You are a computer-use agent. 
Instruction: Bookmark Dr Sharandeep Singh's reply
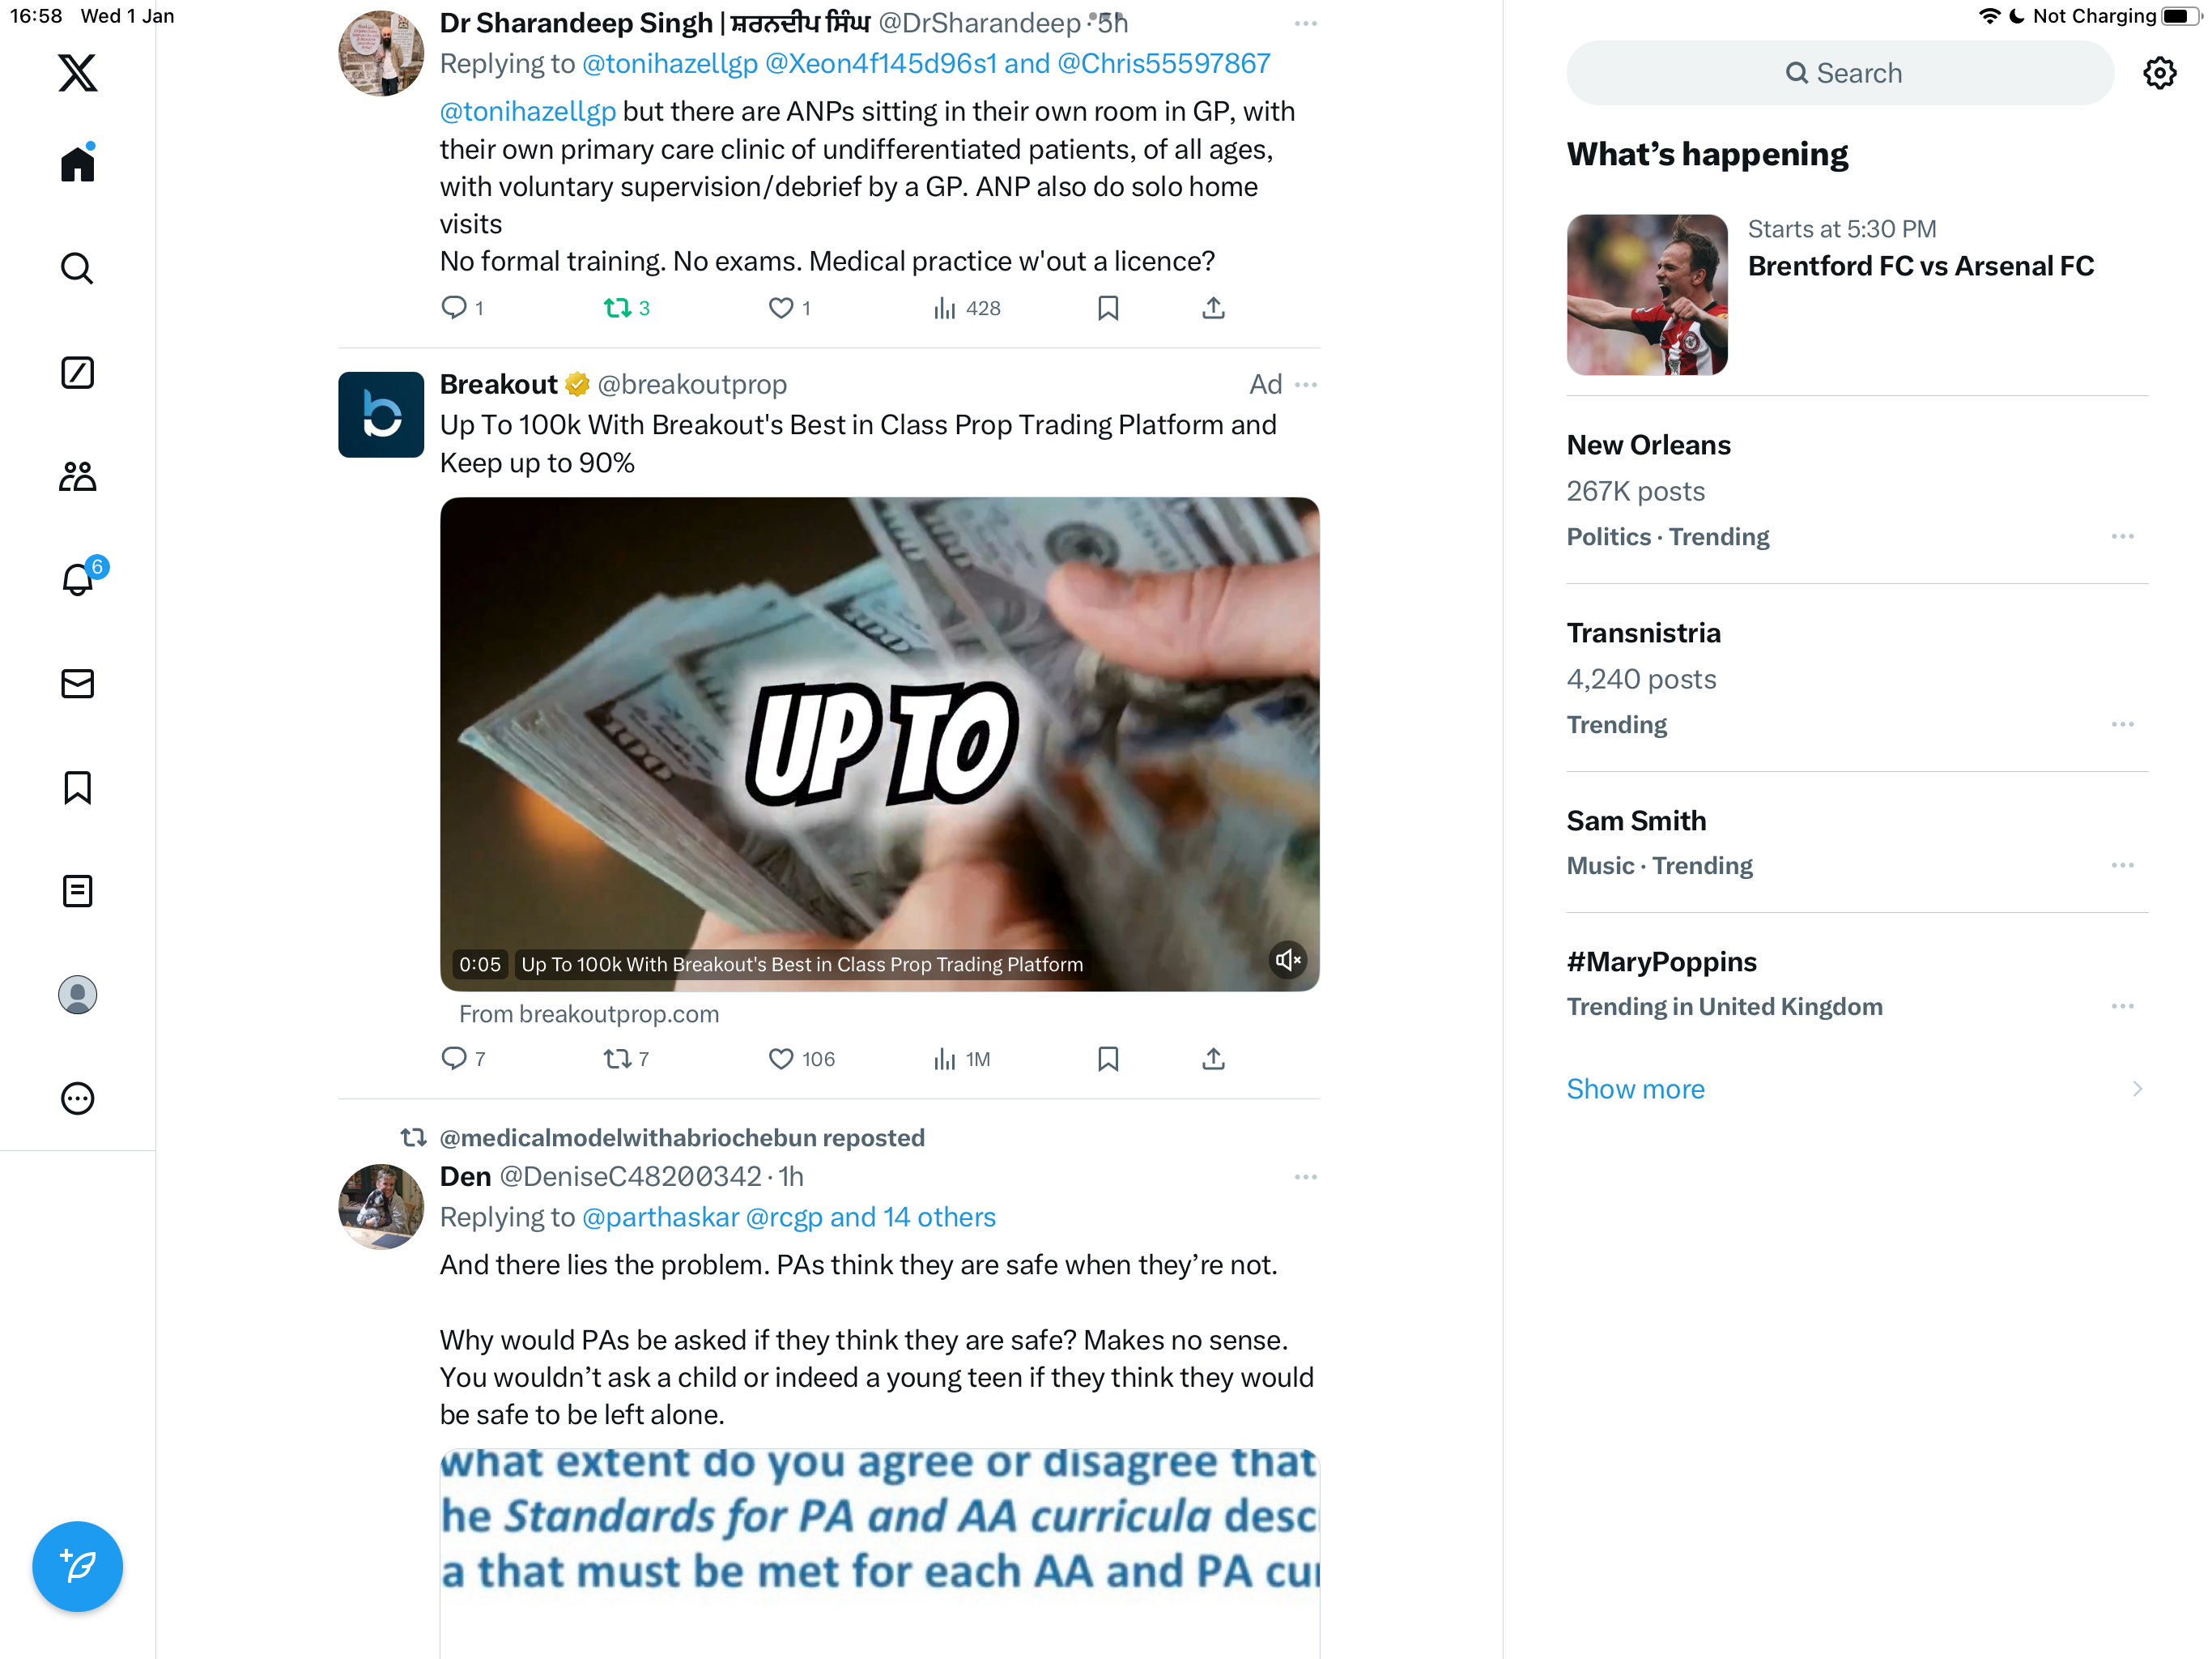click(1107, 308)
